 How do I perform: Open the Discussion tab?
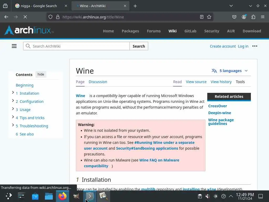click(x=98, y=82)
